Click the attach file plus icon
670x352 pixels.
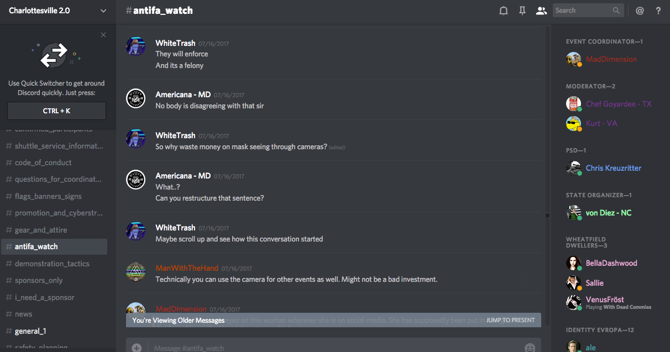point(137,348)
